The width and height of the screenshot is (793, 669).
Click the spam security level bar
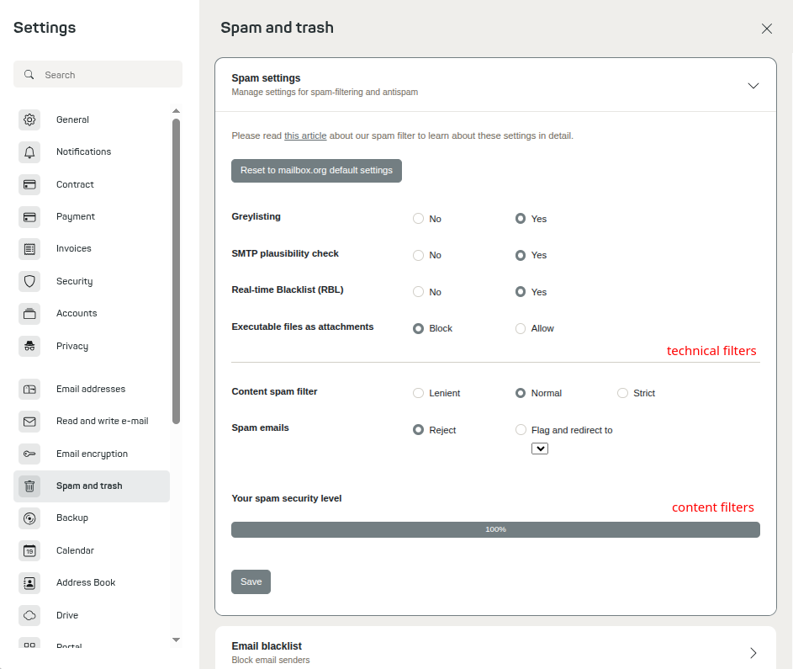[x=495, y=529]
